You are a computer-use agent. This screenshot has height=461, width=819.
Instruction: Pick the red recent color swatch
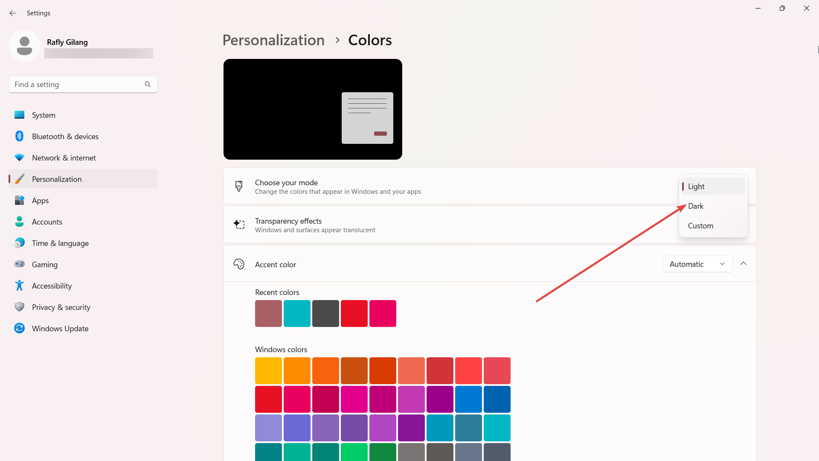tap(354, 313)
